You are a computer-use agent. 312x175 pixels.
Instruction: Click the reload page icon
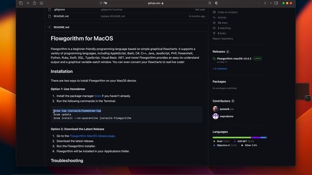(x=101, y=3)
